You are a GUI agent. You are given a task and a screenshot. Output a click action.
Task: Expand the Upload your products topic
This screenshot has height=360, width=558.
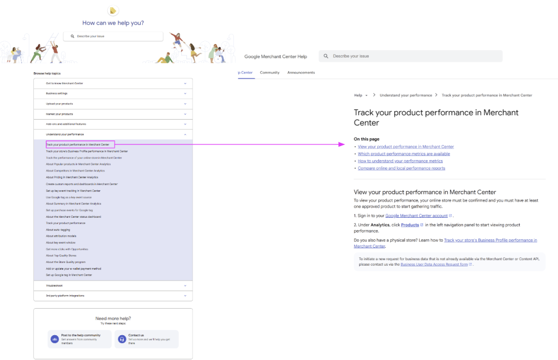point(113,104)
